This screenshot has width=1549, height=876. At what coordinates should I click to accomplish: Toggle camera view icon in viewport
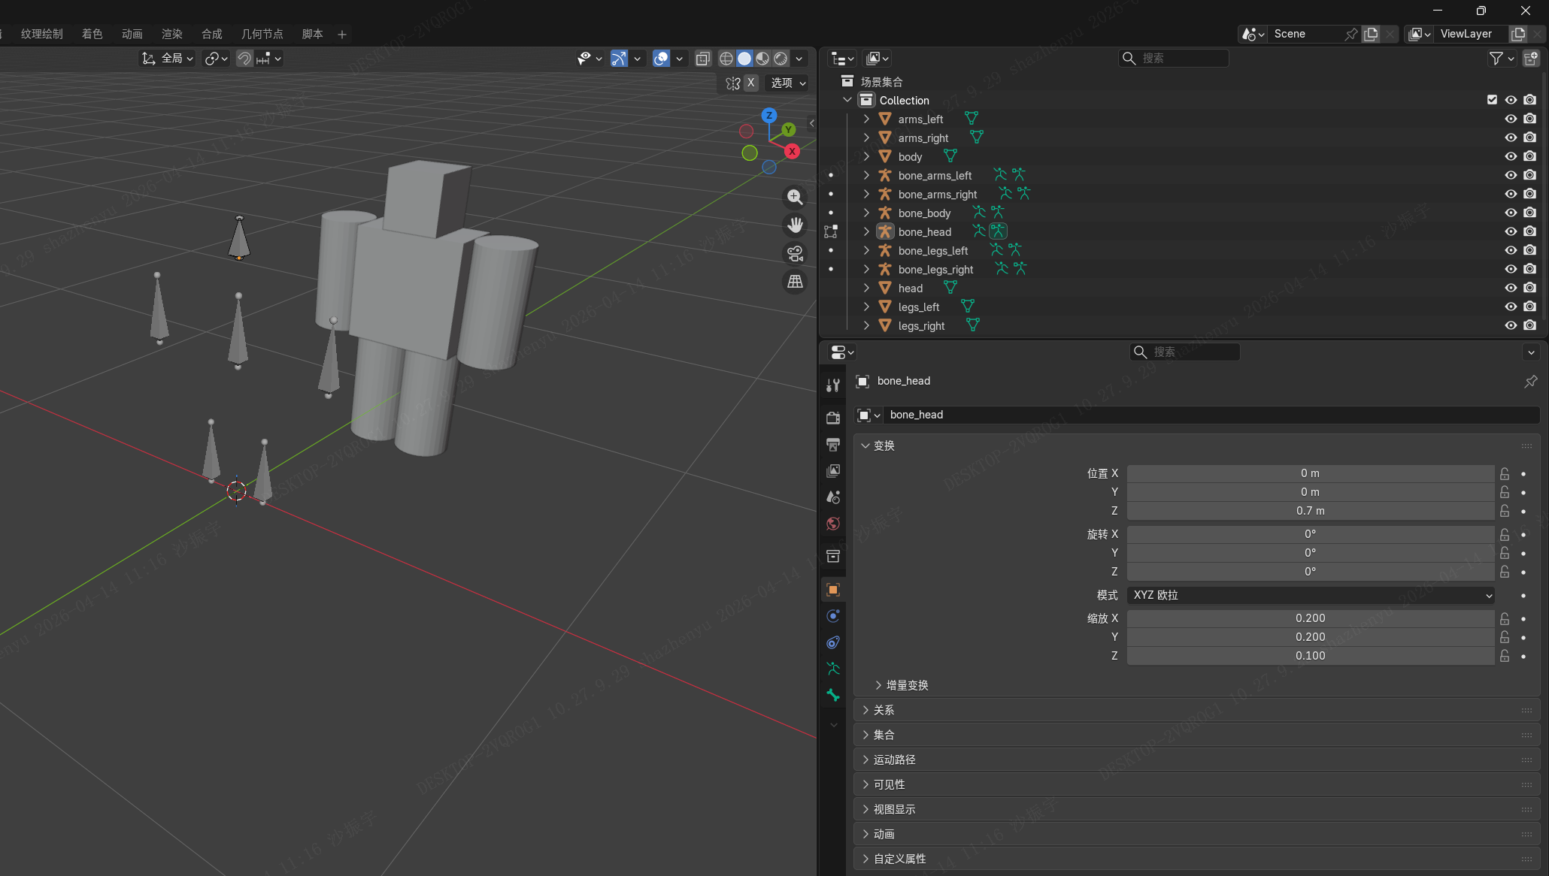(x=795, y=253)
